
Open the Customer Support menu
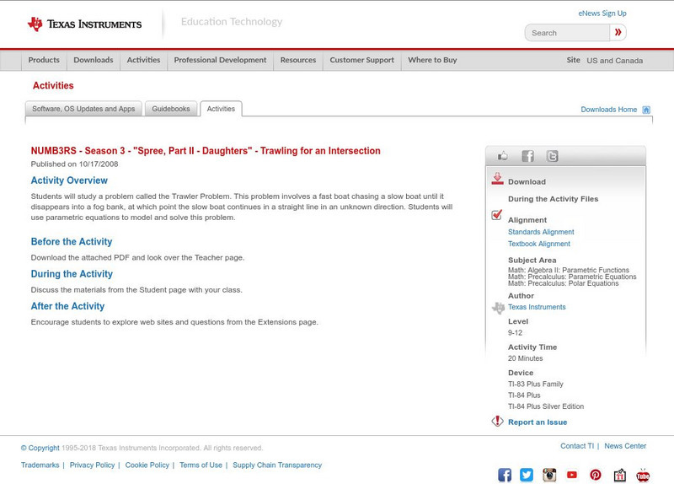pos(362,60)
